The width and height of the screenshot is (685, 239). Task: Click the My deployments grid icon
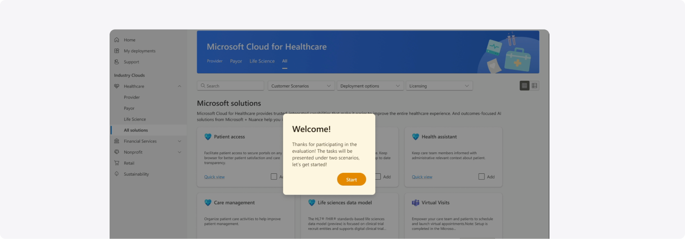point(117,51)
